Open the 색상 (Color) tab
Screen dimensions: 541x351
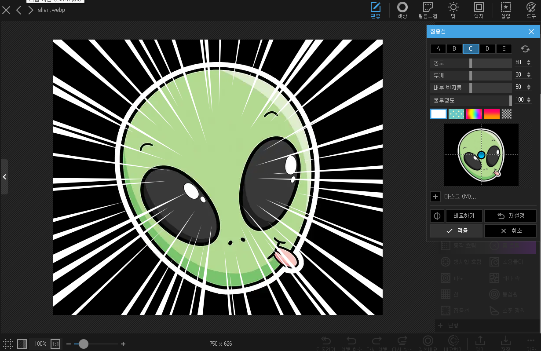[x=402, y=10]
